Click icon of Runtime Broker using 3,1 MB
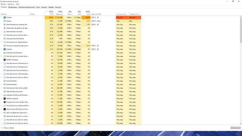Viewport: 242px width, 136px height. [x=5, y=81]
